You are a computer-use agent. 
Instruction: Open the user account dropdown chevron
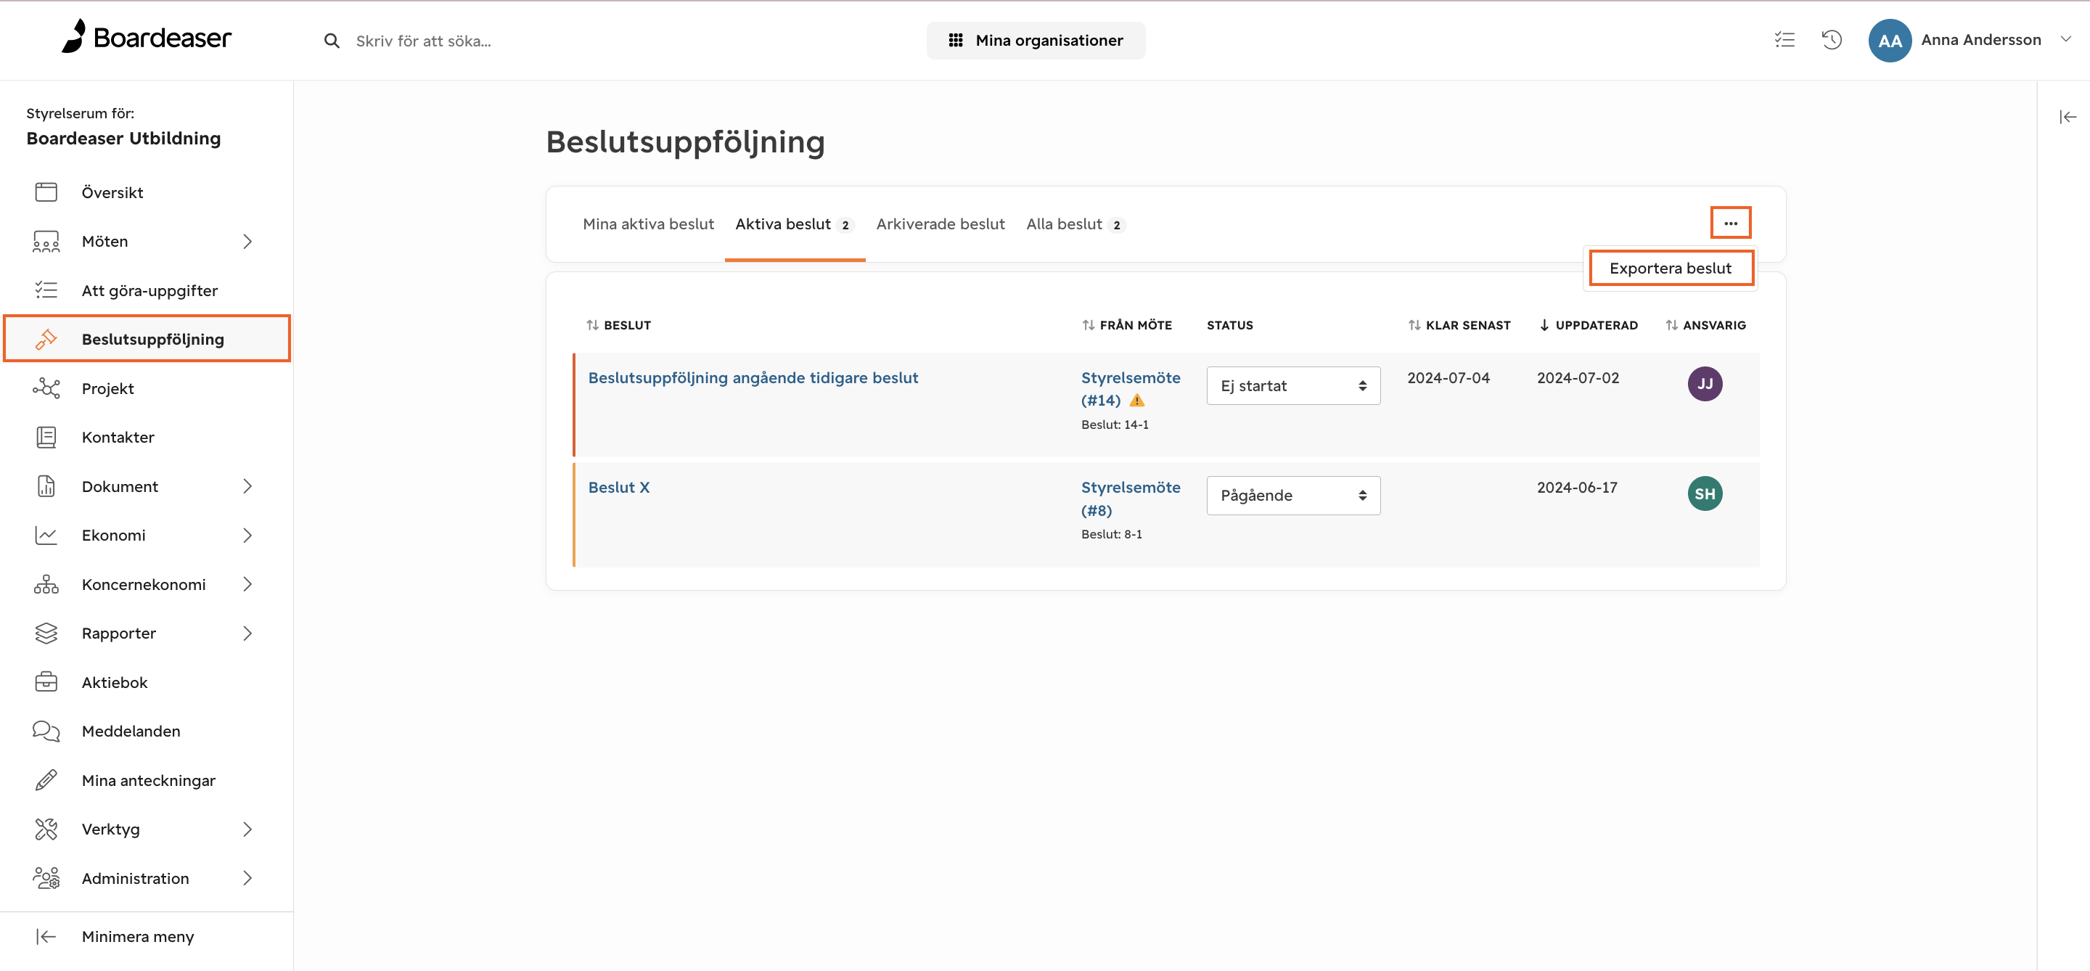[x=2065, y=39]
